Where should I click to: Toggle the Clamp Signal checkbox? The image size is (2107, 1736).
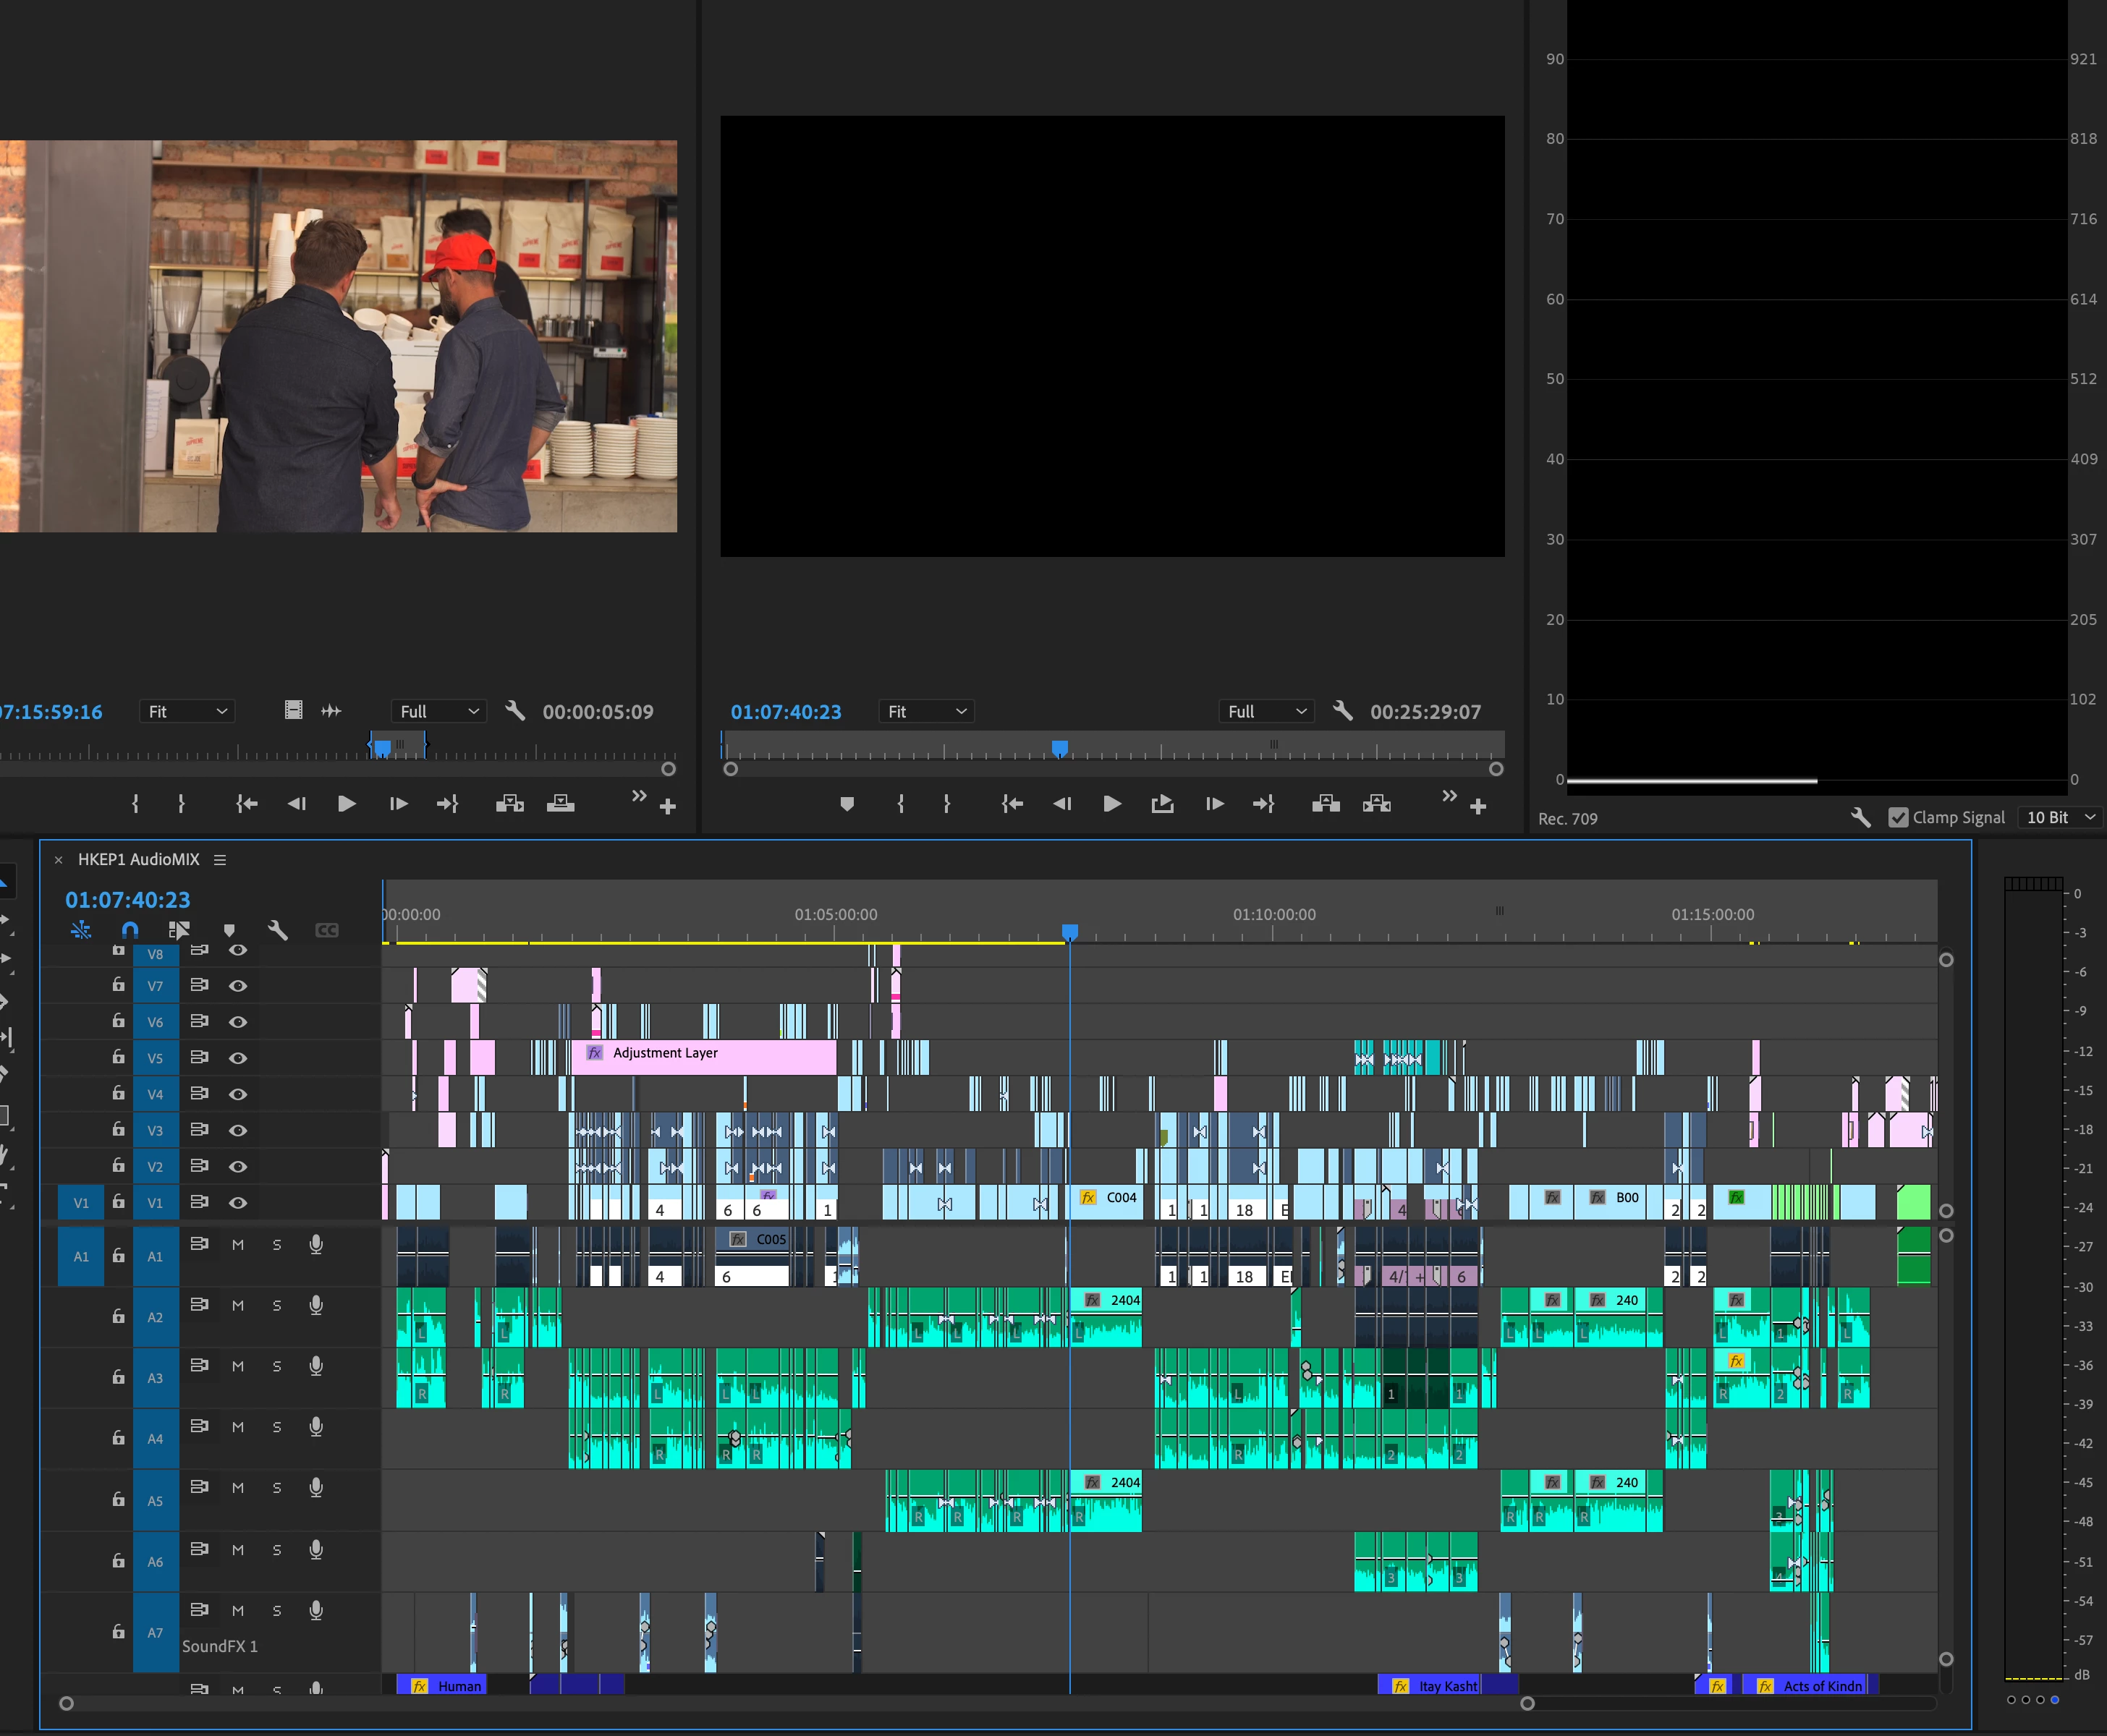point(1898,818)
